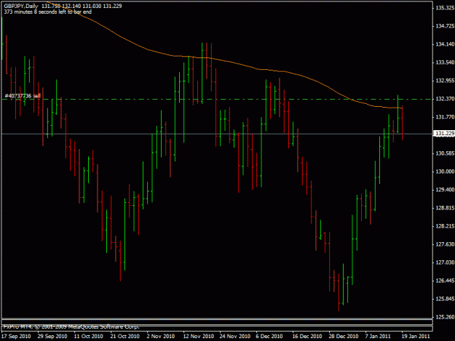Click the GBPJPY,Daily chart title text
455x341 pixels.
[x=21, y=6]
